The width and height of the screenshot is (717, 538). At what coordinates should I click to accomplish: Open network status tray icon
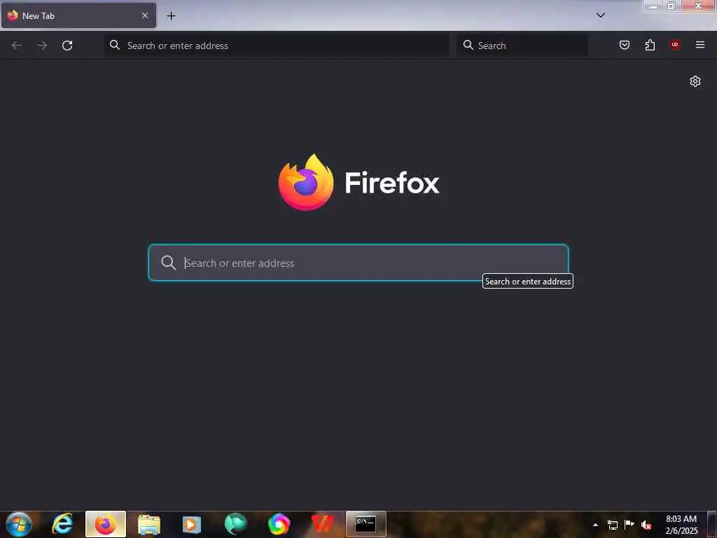[x=613, y=525]
